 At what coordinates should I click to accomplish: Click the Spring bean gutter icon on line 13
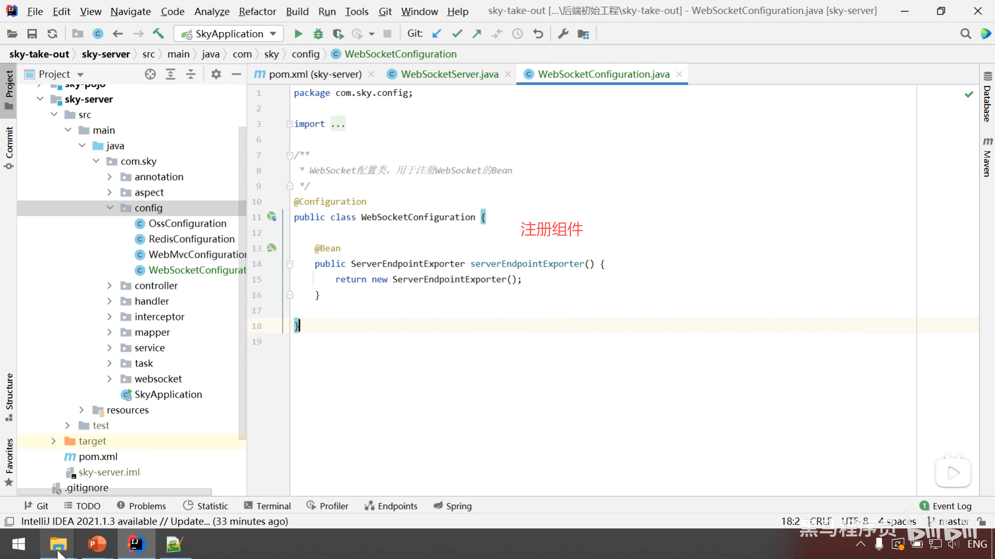(x=272, y=248)
